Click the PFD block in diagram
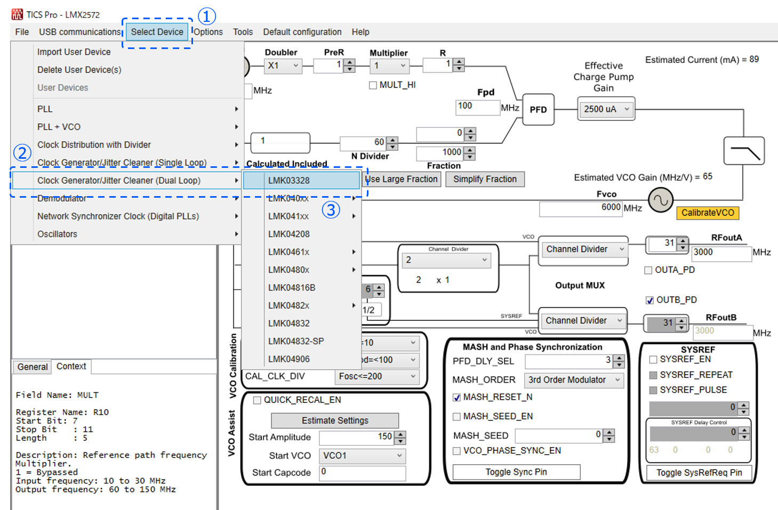This screenshot has height=510, width=778. click(538, 110)
